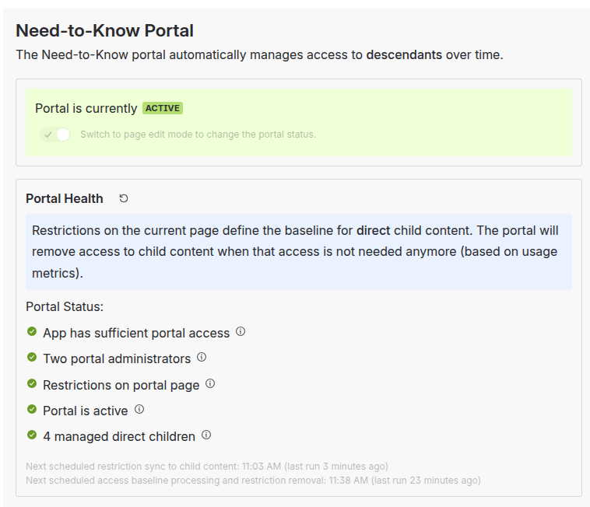The image size is (590, 507).
Task: Click the 'Switch to page edit mode' hint text
Action: click(x=198, y=135)
